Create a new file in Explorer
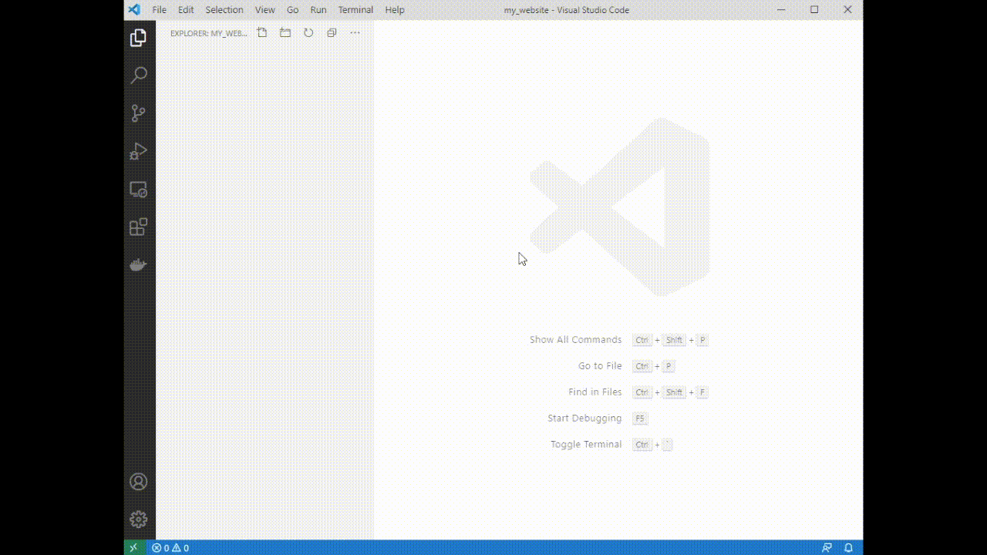Image resolution: width=987 pixels, height=555 pixels. pyautogui.click(x=261, y=32)
